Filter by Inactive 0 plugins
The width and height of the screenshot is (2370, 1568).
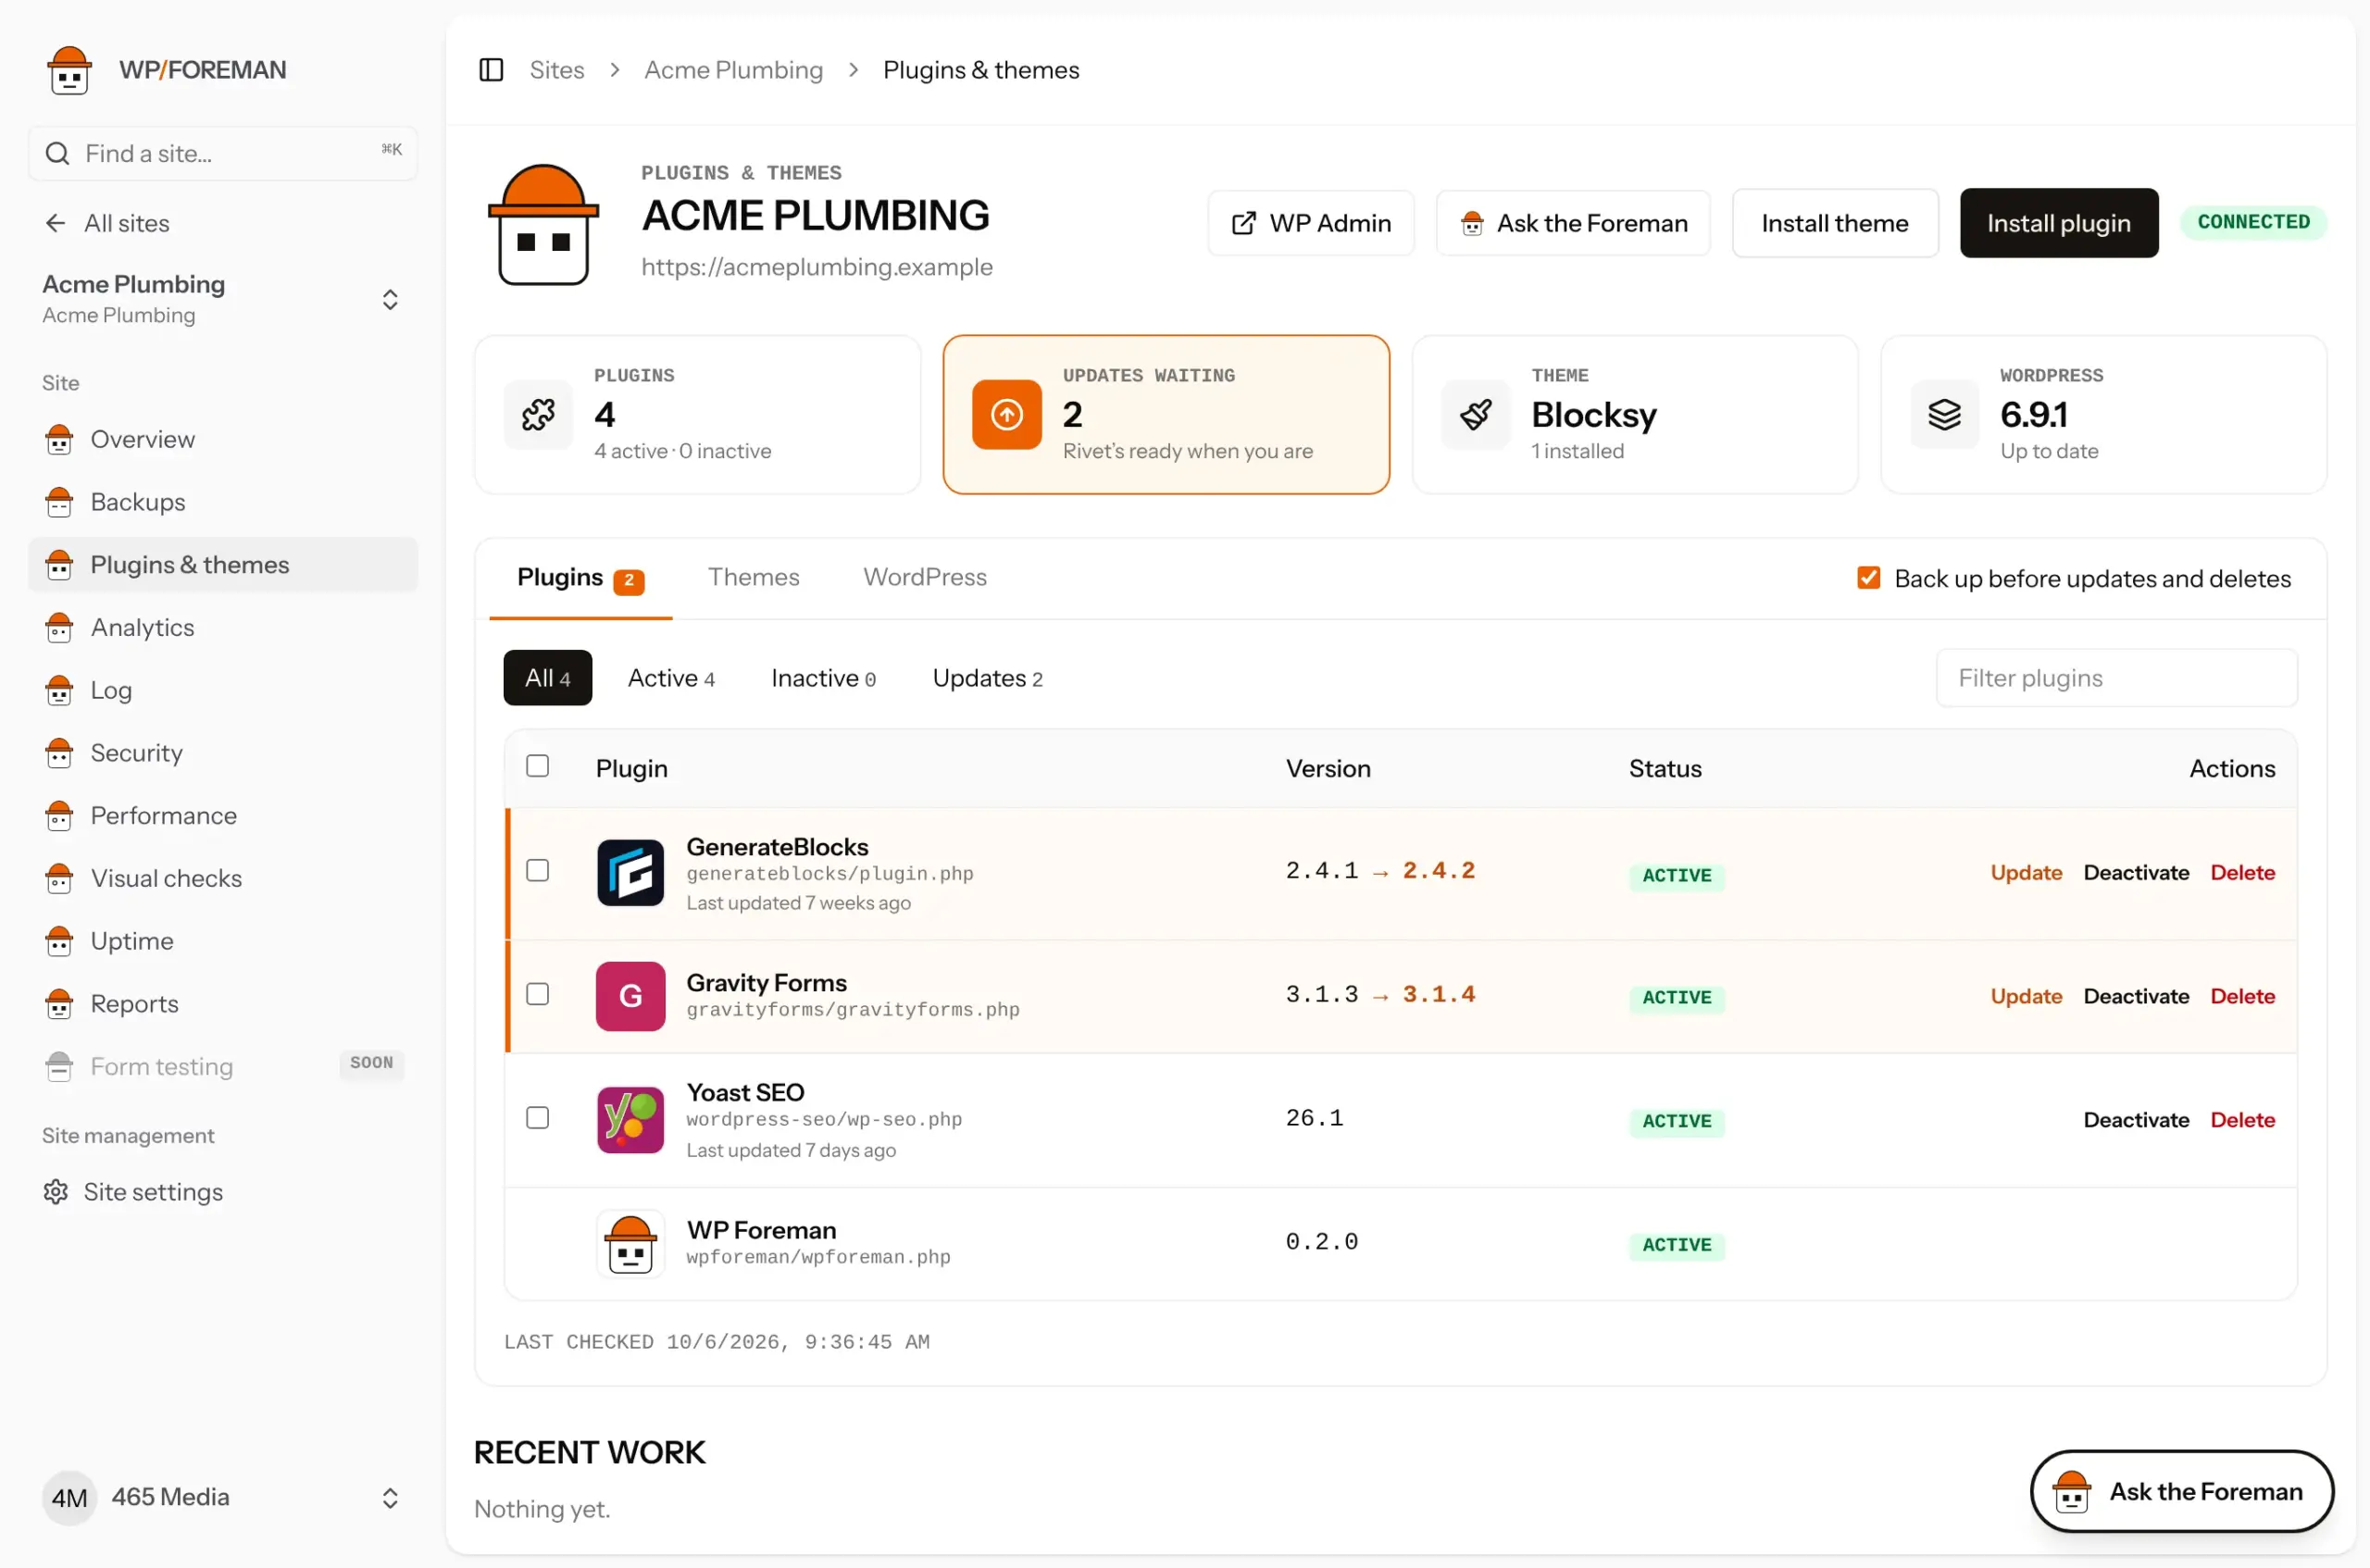pos(823,678)
